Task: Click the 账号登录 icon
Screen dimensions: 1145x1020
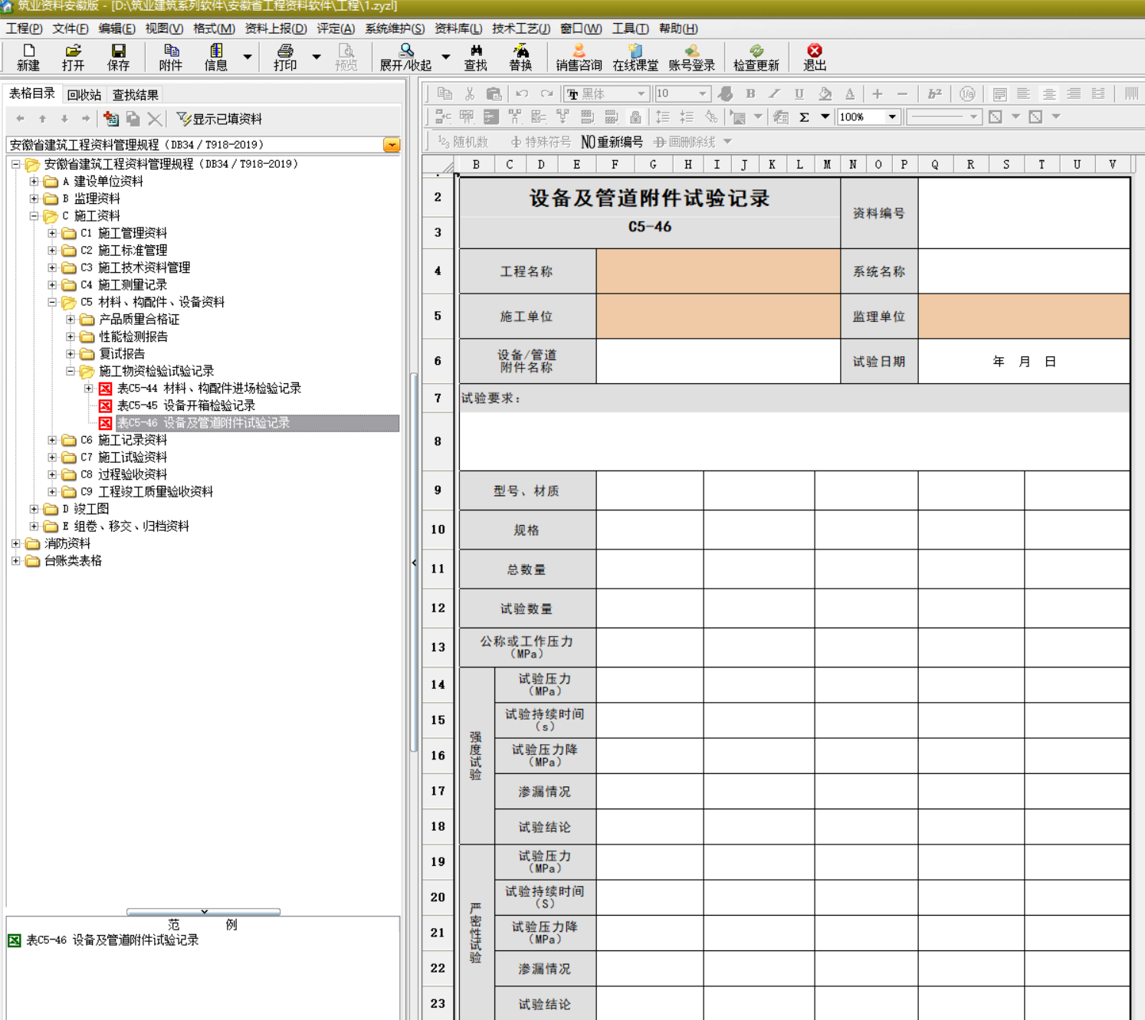Action: 691,57
